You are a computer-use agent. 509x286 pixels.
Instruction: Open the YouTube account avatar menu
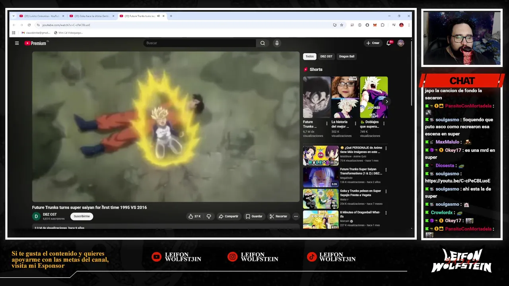(401, 43)
